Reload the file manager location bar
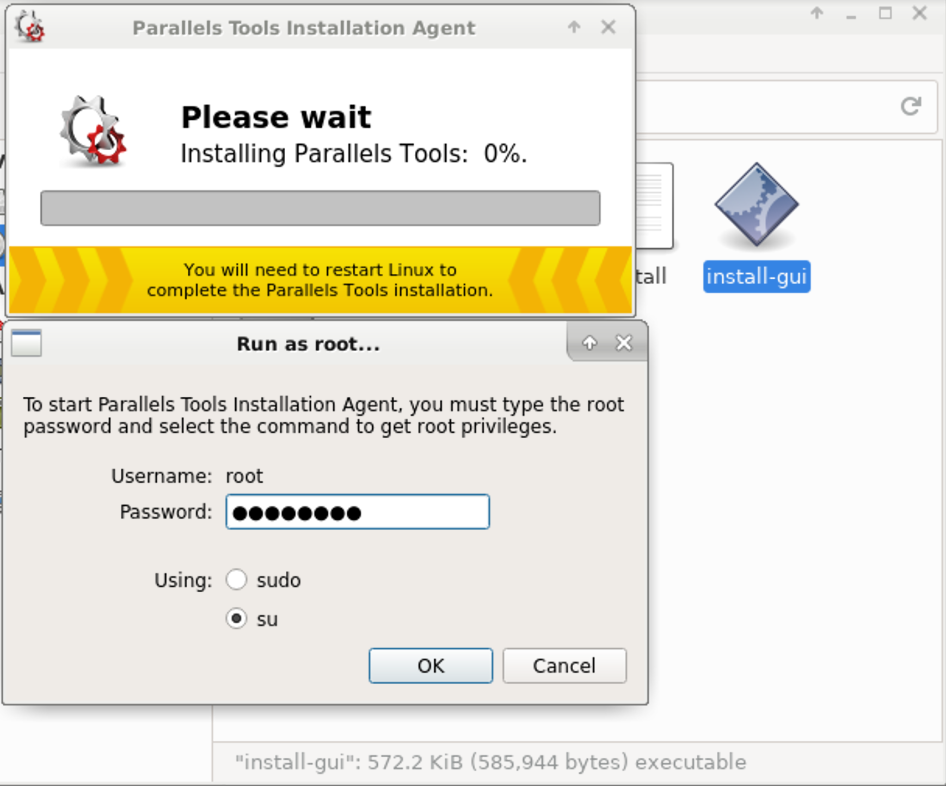This screenshot has width=946, height=786. pyautogui.click(x=911, y=106)
